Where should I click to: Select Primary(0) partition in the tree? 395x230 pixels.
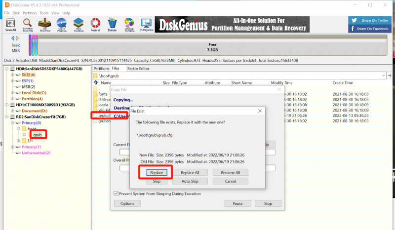coord(31,123)
